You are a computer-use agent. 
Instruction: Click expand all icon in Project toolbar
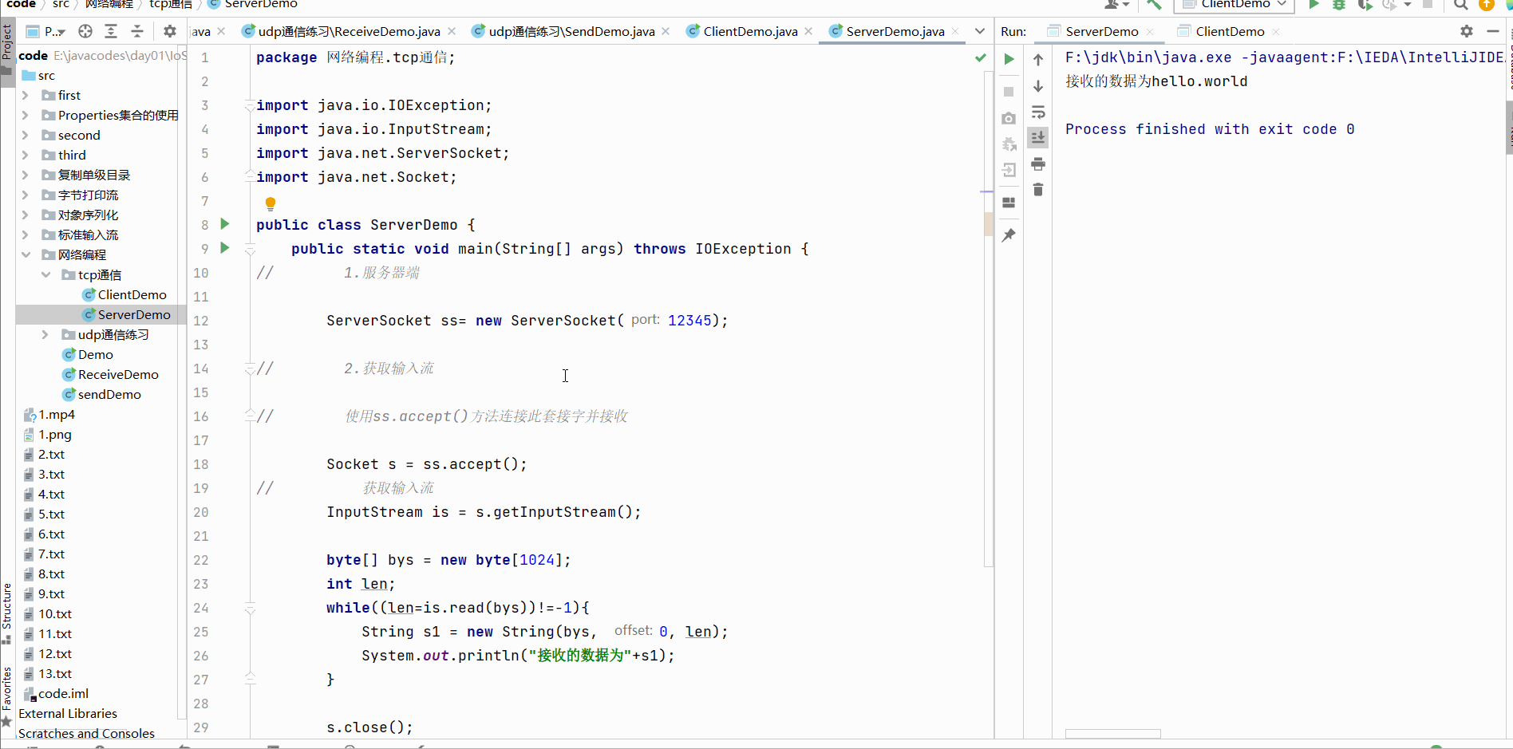(x=111, y=31)
